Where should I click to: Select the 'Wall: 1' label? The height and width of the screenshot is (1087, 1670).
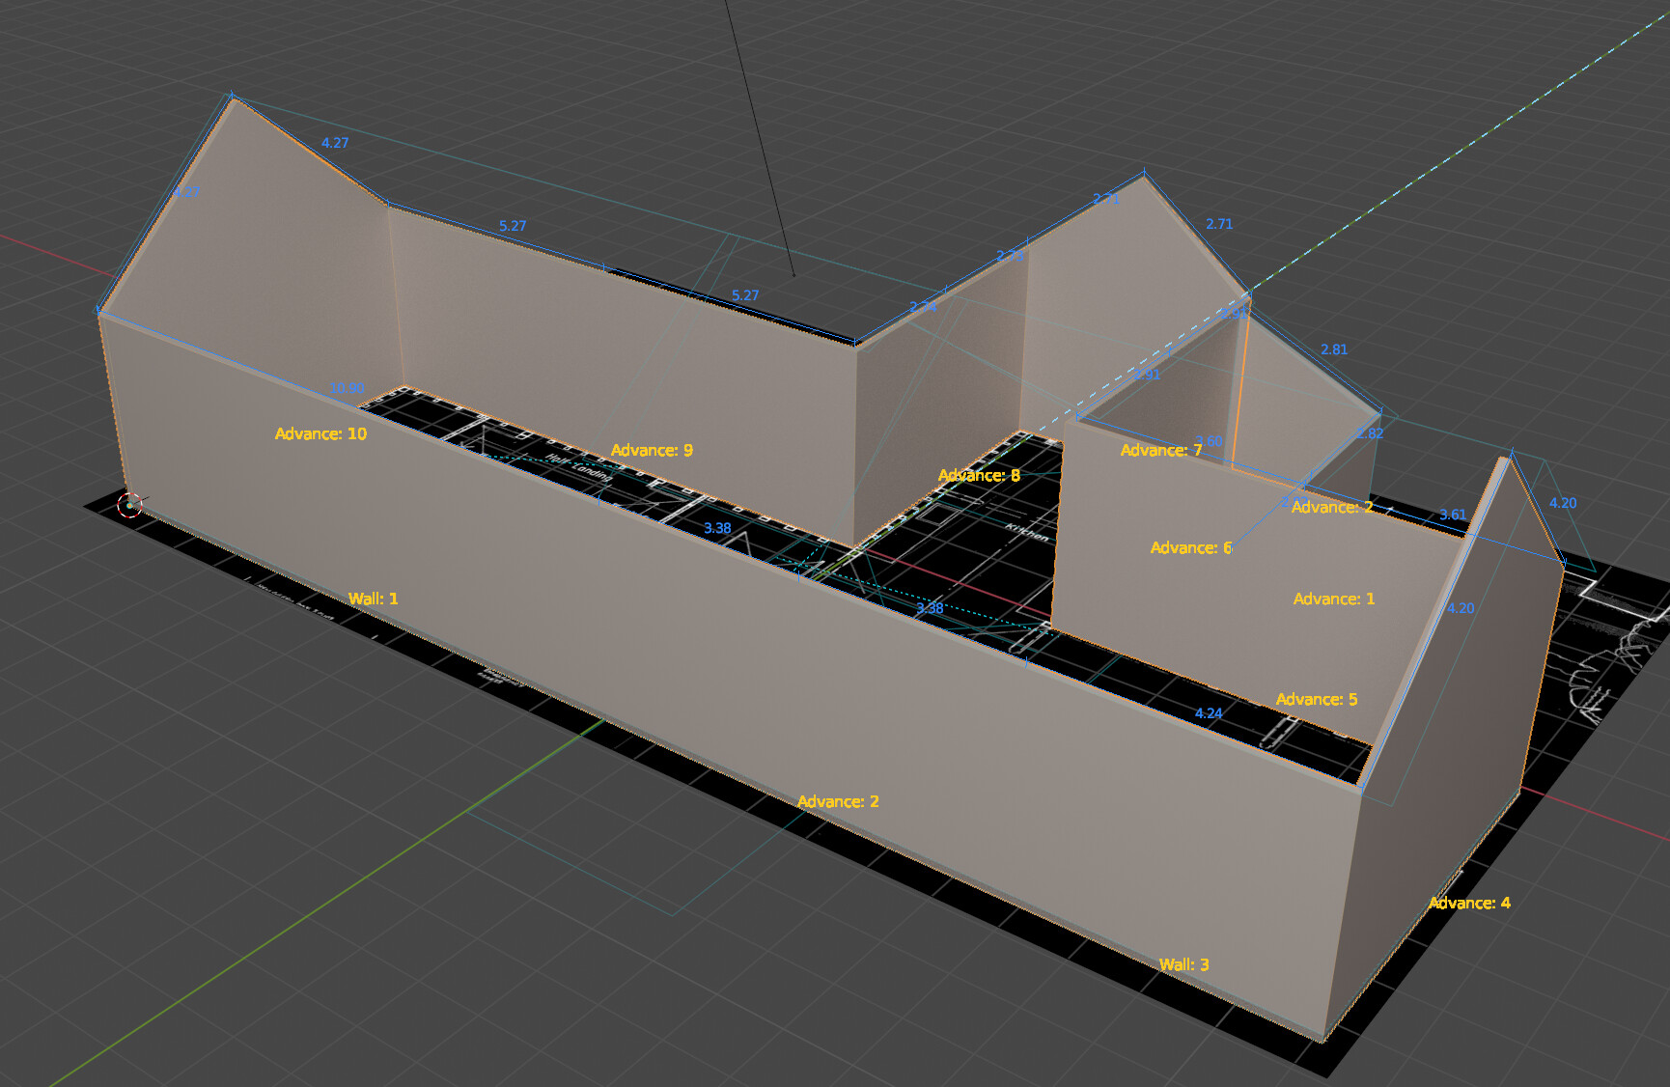(373, 599)
